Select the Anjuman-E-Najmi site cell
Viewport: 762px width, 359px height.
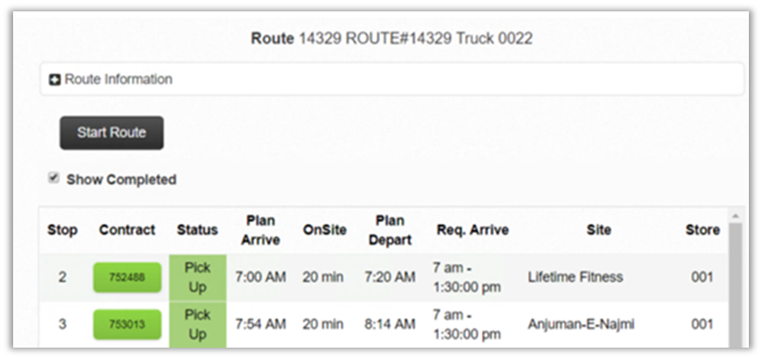[581, 325]
